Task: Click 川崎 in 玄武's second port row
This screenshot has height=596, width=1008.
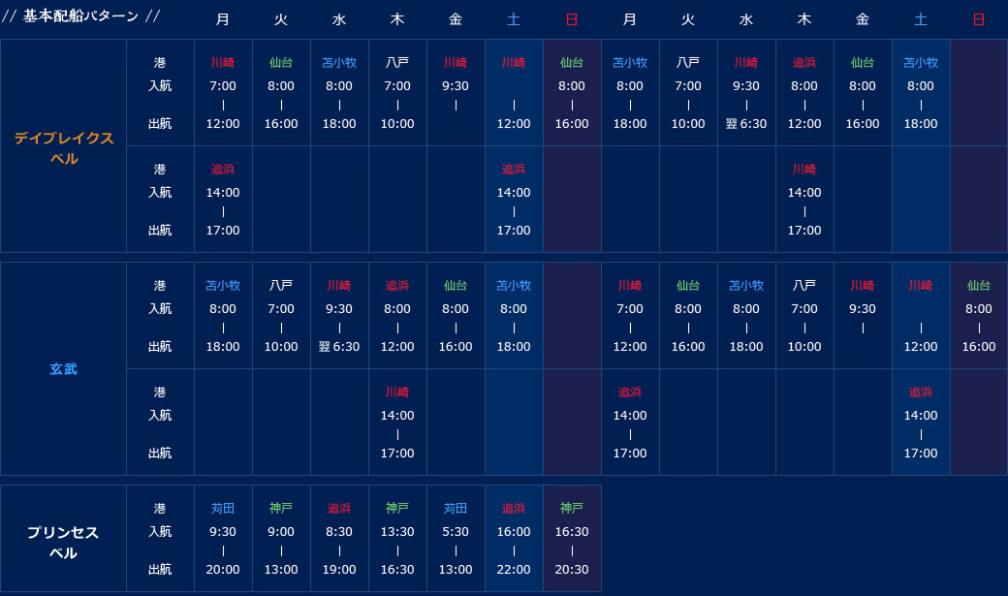Action: click(397, 392)
